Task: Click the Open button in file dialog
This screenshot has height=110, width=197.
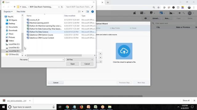Action: coord(73,64)
